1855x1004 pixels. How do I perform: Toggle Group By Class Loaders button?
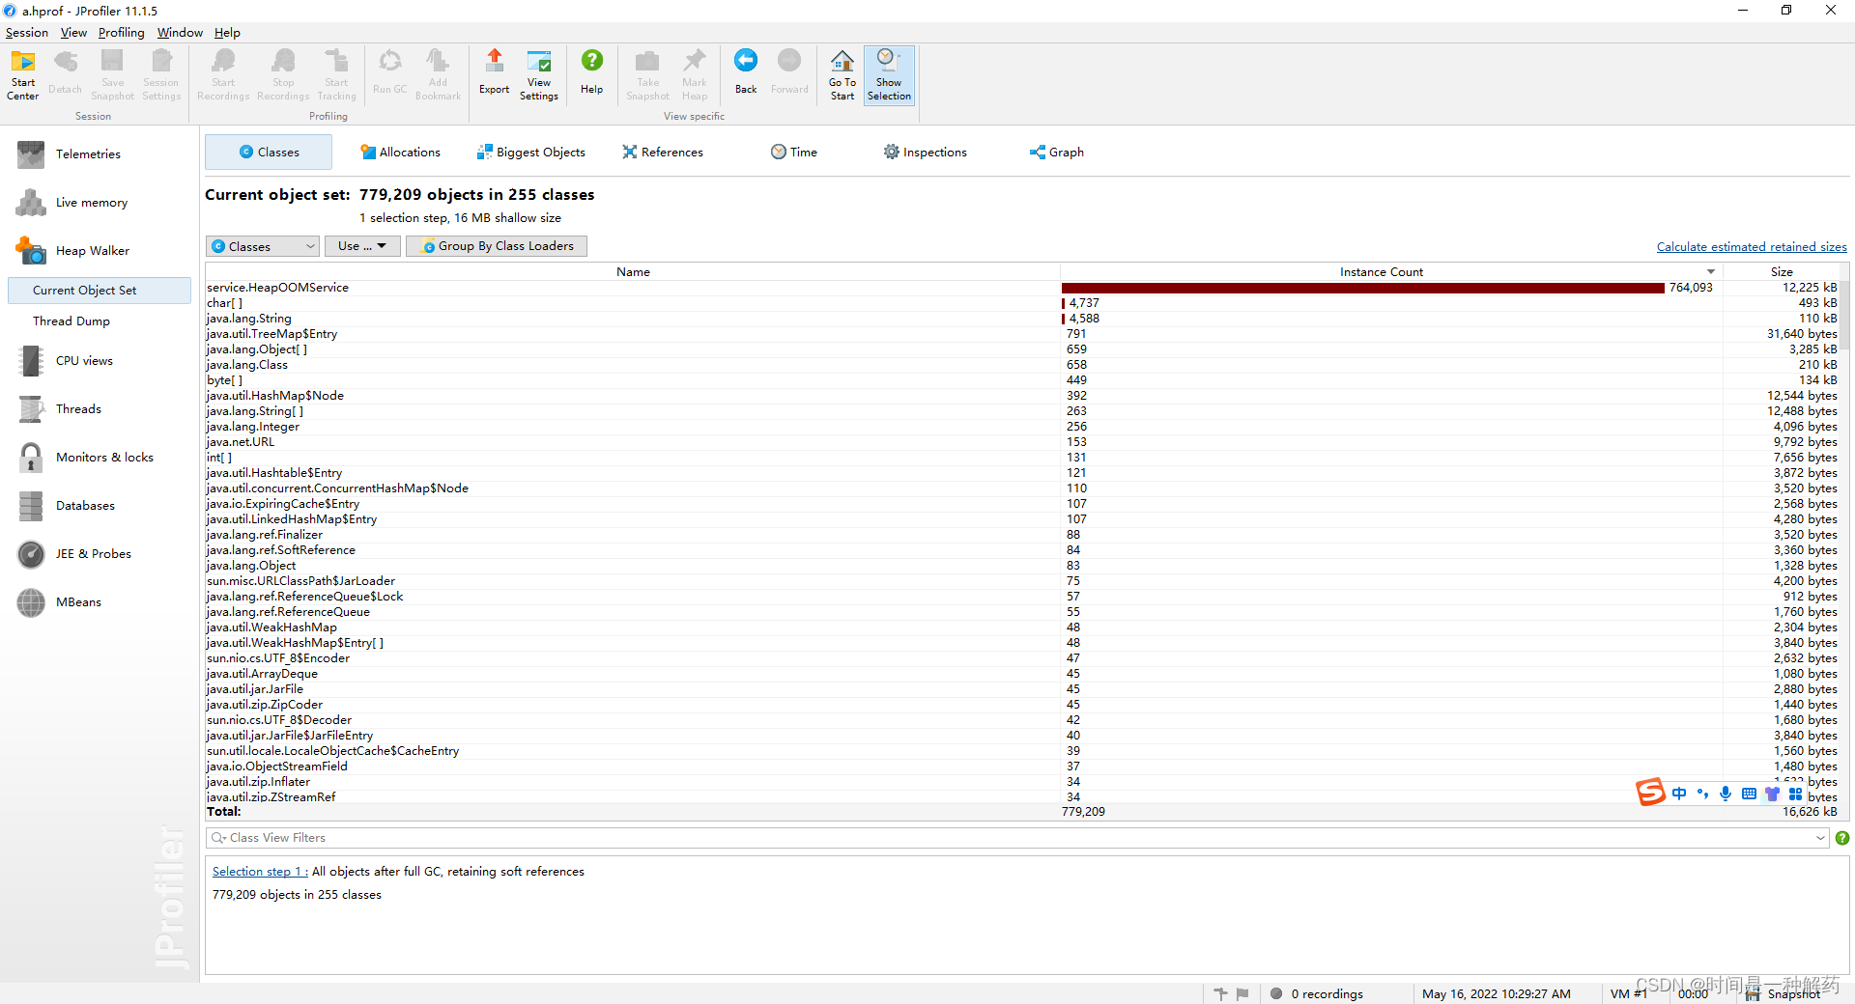pos(497,246)
